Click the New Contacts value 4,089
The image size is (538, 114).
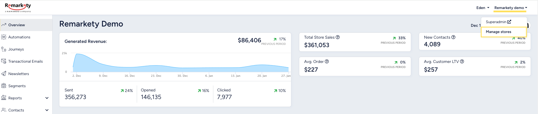432,44
